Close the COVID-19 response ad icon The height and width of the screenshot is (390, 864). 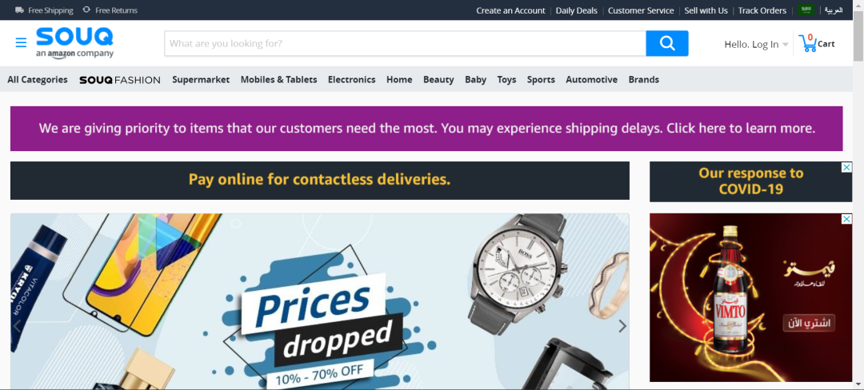tap(846, 167)
